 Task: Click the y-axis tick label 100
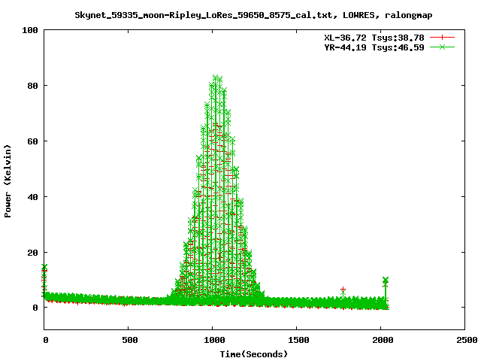coord(30,30)
